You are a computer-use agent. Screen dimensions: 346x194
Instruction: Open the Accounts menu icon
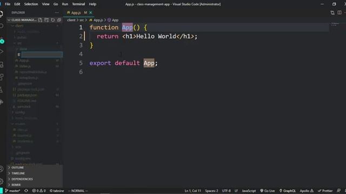[x=2, y=169]
